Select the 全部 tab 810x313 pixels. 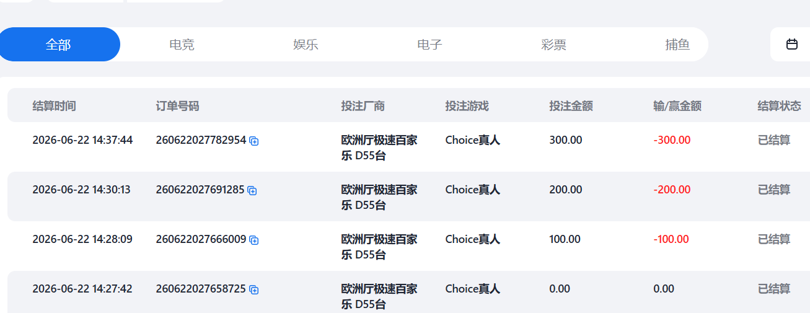click(58, 45)
